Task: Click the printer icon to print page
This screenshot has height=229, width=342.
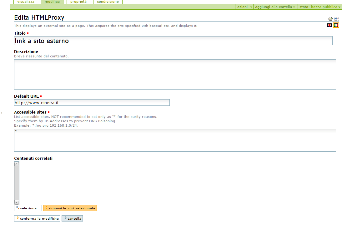Action: pyautogui.click(x=330, y=19)
